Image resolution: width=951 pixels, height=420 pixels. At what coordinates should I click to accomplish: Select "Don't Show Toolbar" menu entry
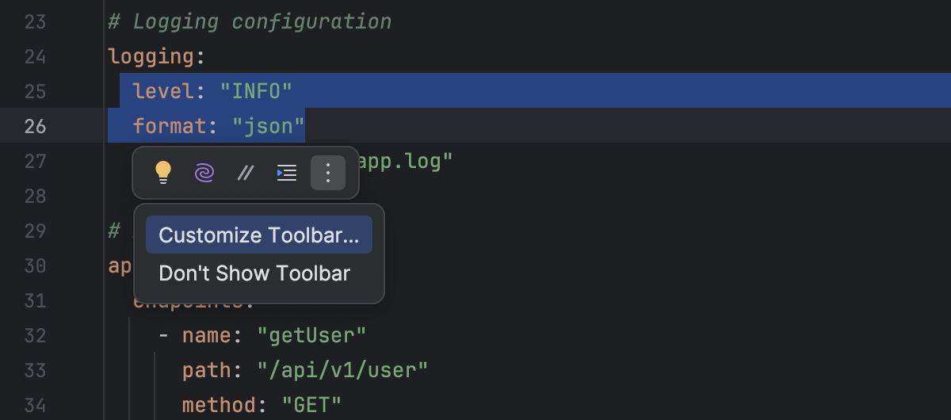(254, 273)
